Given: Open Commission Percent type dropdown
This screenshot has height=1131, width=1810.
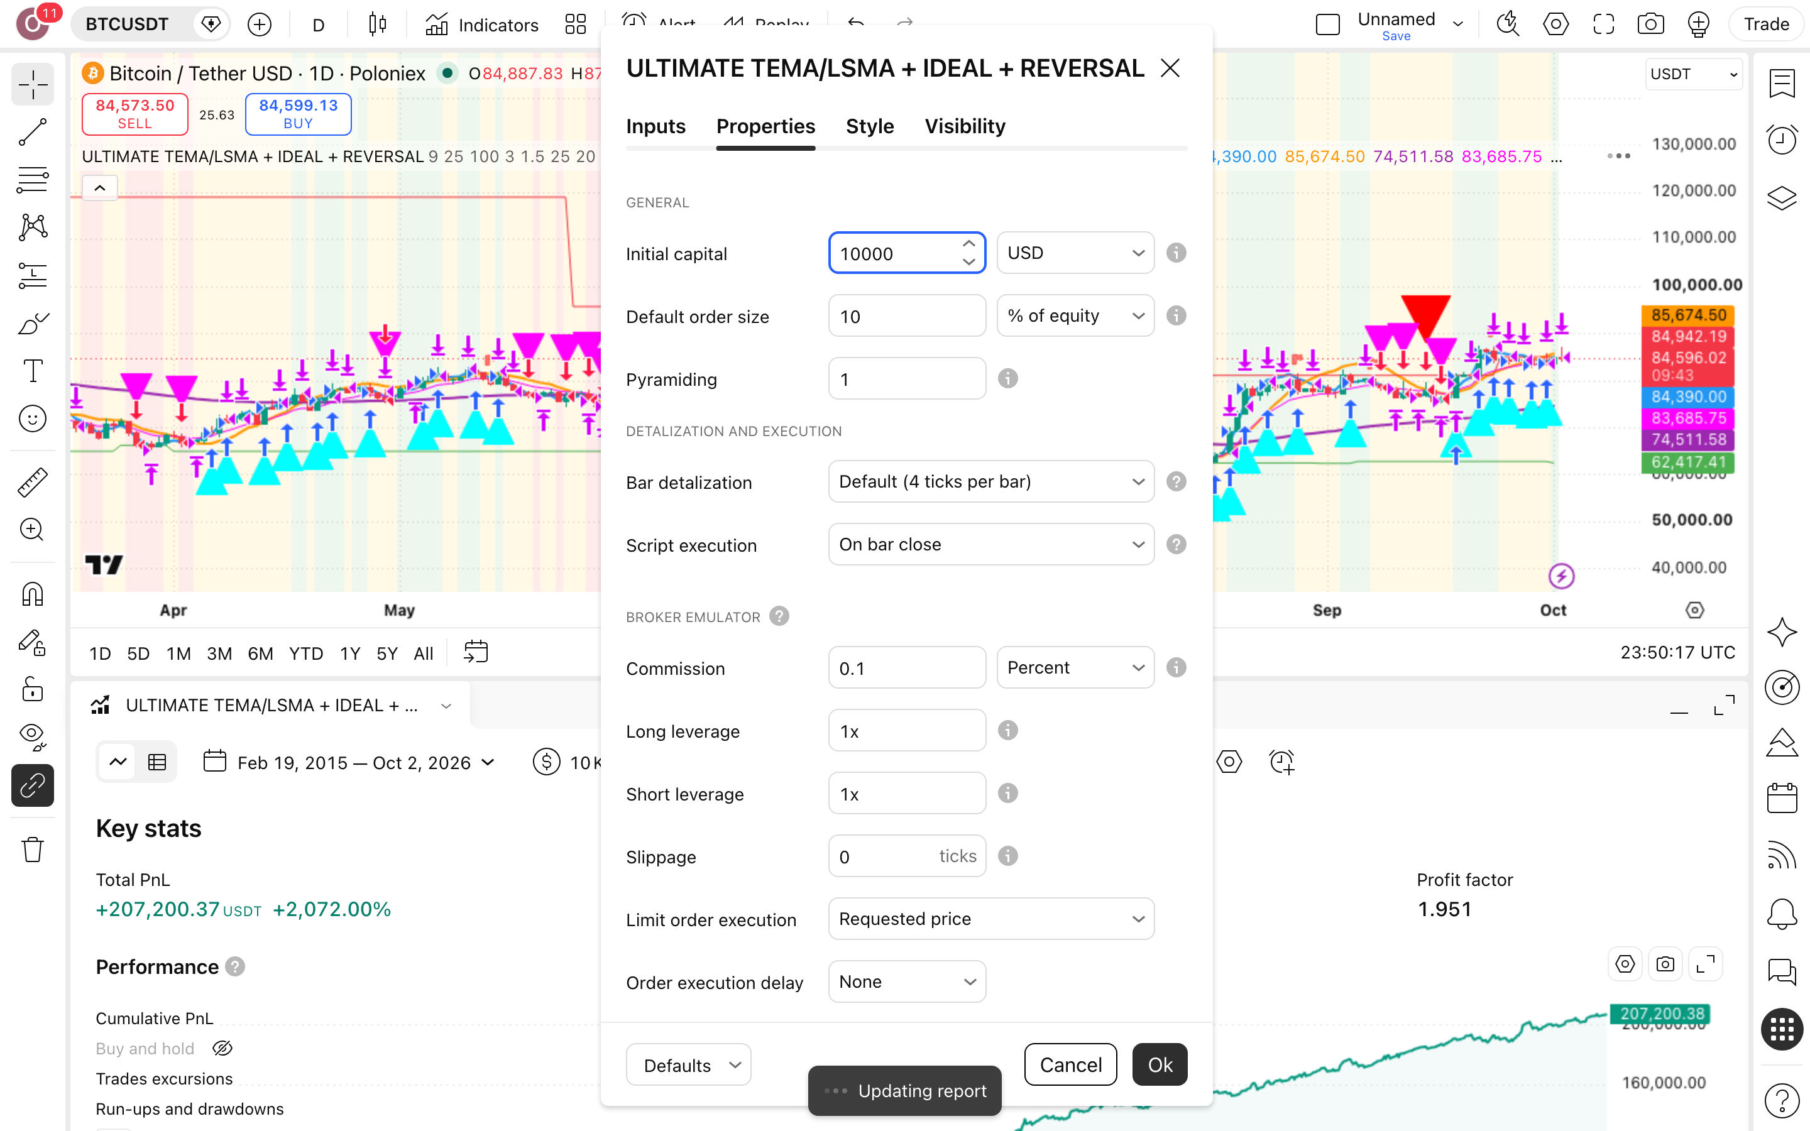Looking at the screenshot, I should pyautogui.click(x=1075, y=667).
